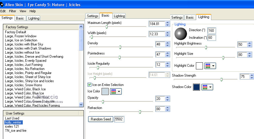Toggle Ice on Entire Selection checkbox

(89, 85)
